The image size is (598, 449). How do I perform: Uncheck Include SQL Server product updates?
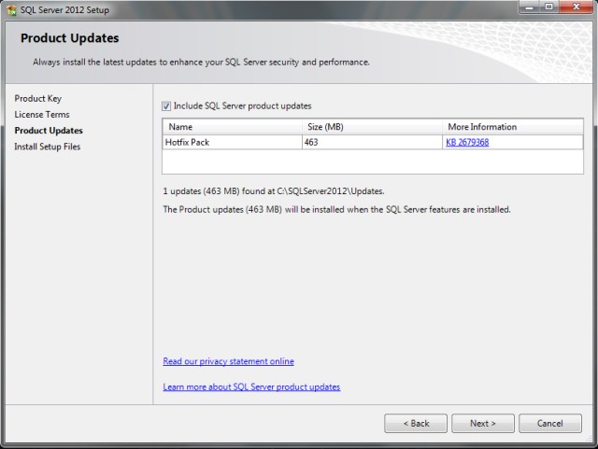(x=166, y=106)
